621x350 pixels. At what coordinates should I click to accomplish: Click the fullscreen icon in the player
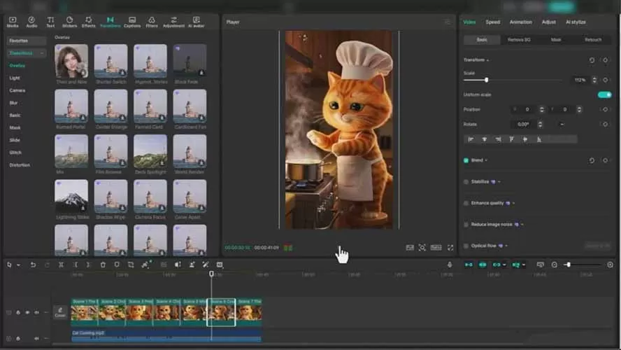(x=450, y=247)
